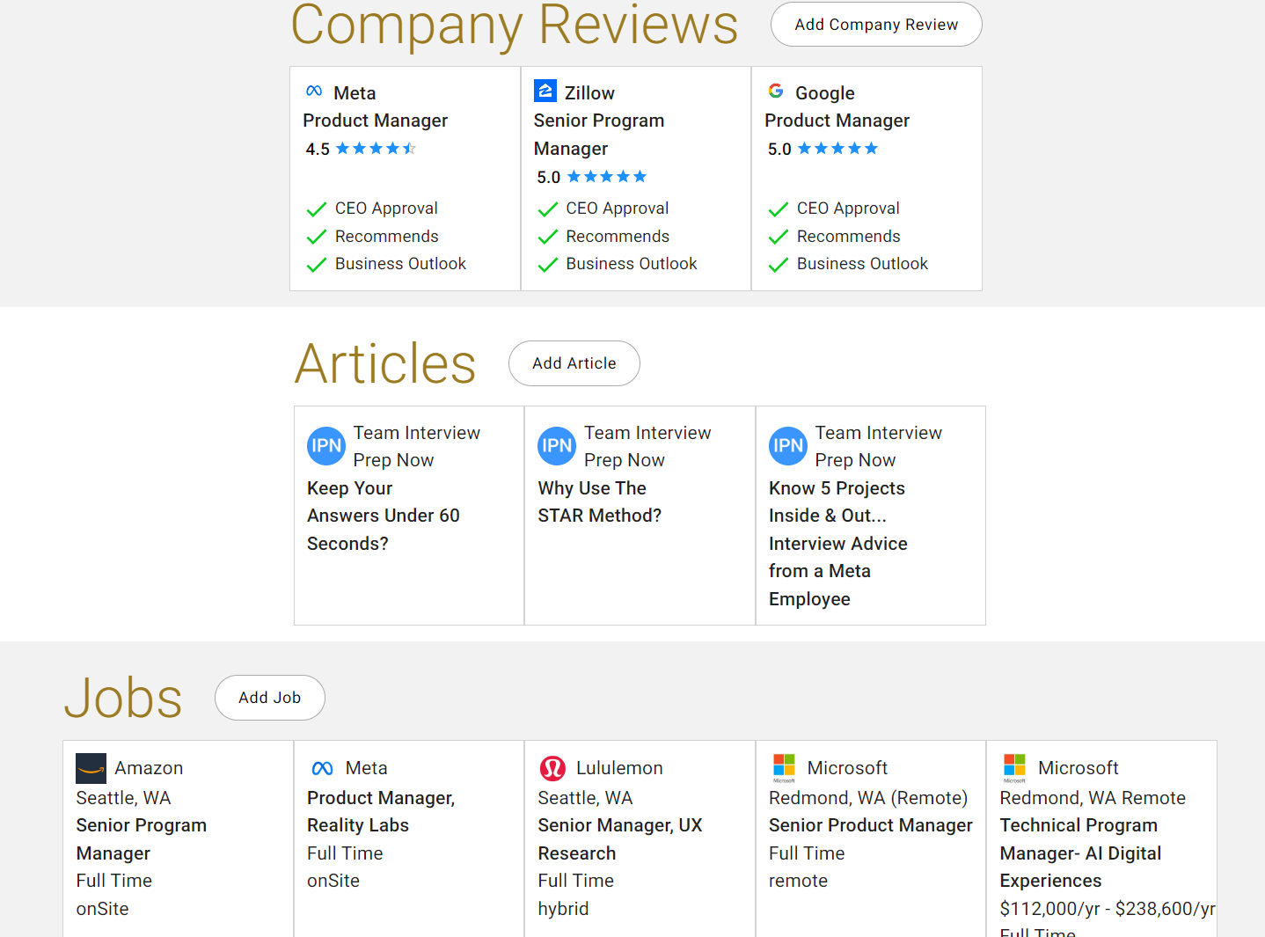Click the Microsoft logo on Technical Program Manager job
The image size is (1265, 937).
click(x=1015, y=768)
